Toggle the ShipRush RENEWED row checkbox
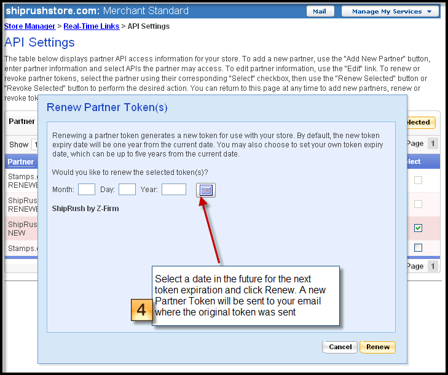 pos(418,204)
